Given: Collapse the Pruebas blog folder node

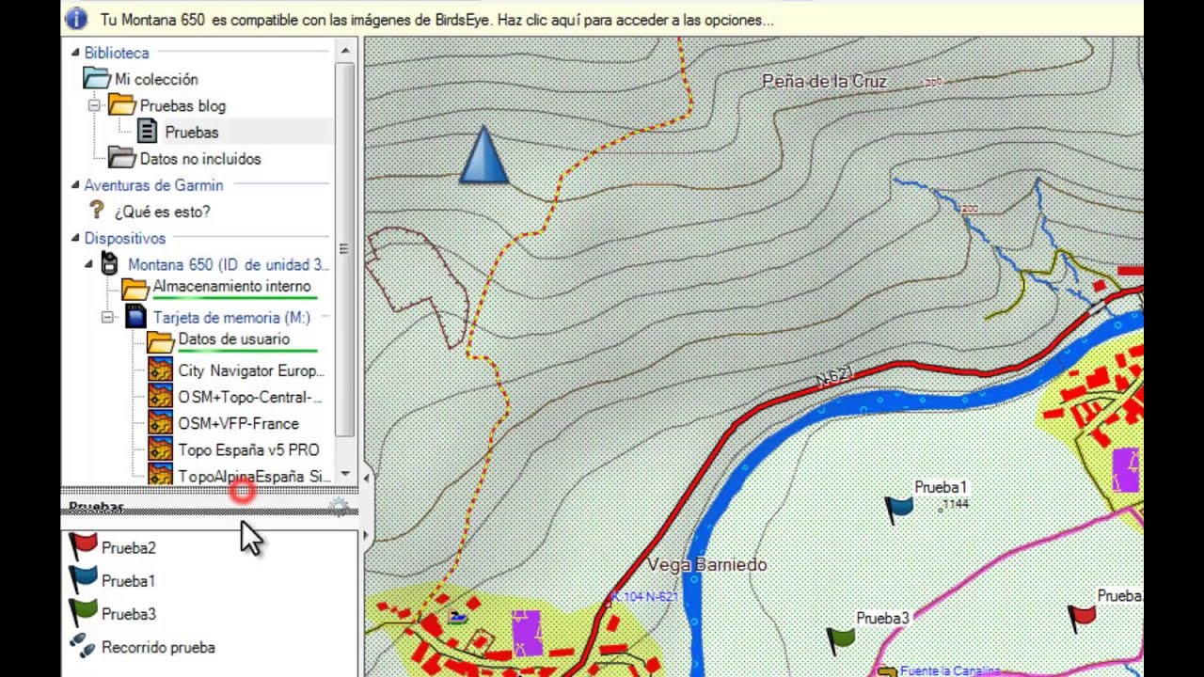Looking at the screenshot, I should pyautogui.click(x=94, y=106).
